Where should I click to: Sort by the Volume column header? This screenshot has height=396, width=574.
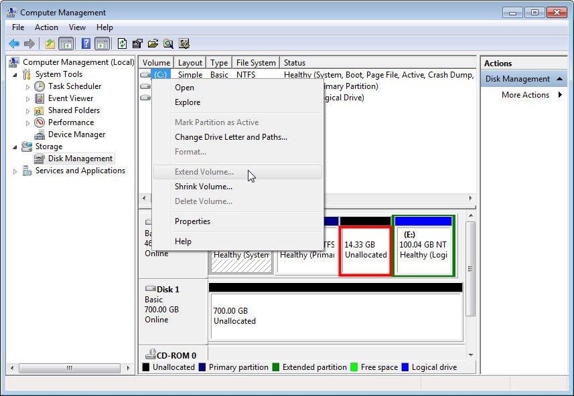click(156, 62)
